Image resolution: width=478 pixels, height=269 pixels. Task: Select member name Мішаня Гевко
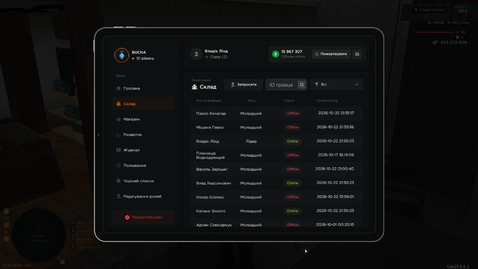pyautogui.click(x=210, y=127)
